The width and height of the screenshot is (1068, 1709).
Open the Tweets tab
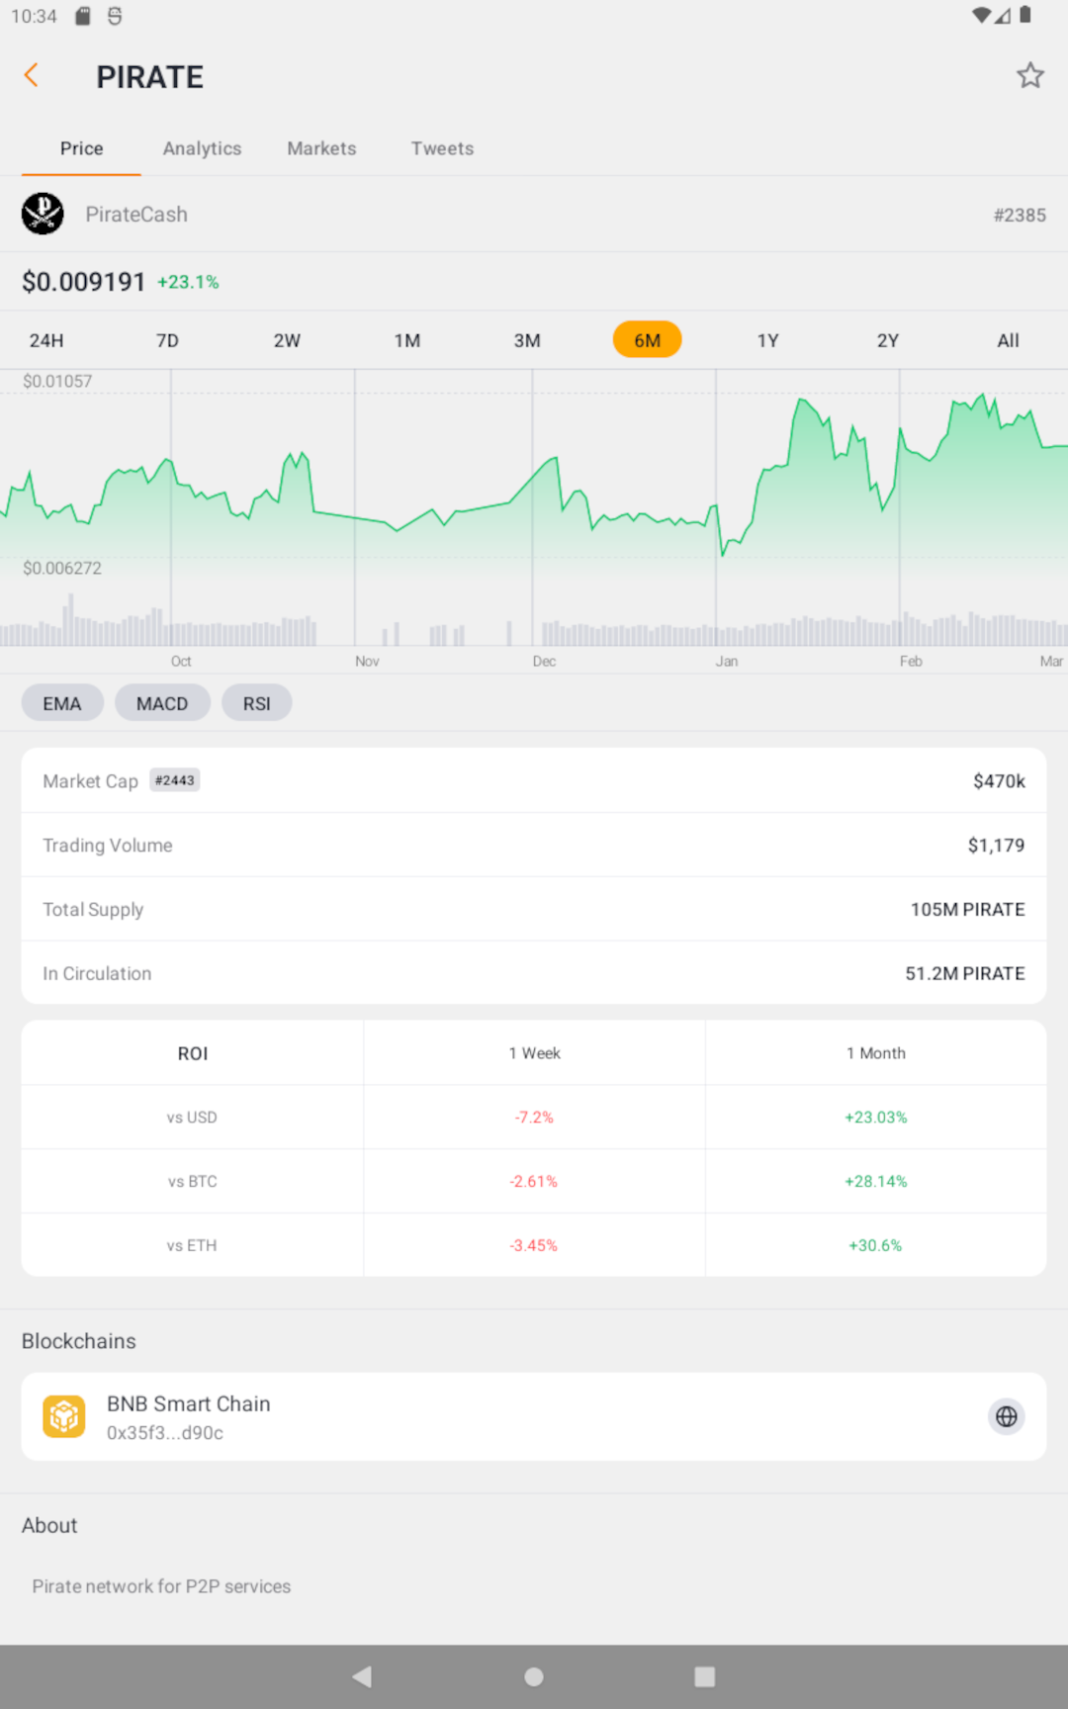442,148
